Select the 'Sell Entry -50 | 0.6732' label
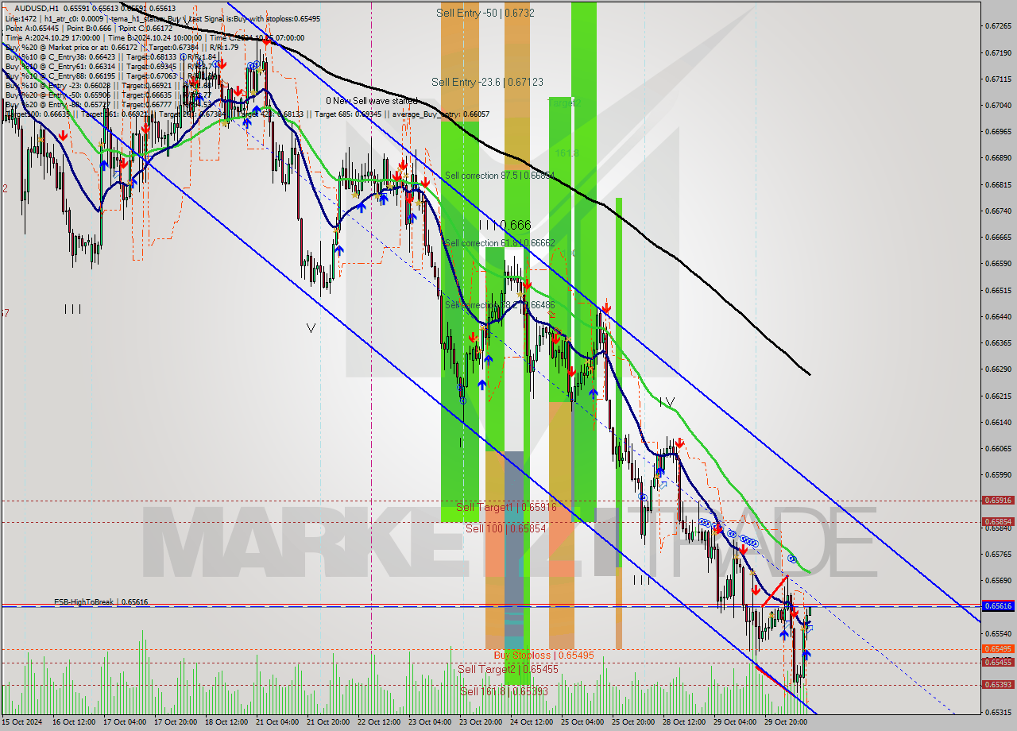1017x731 pixels. 485,13
